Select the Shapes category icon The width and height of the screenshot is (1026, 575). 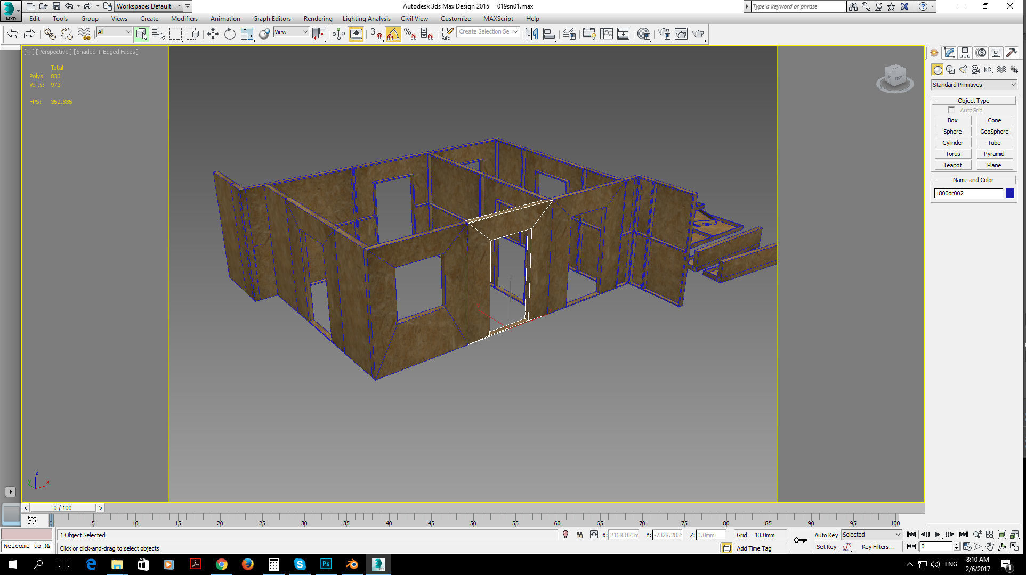pyautogui.click(x=950, y=70)
